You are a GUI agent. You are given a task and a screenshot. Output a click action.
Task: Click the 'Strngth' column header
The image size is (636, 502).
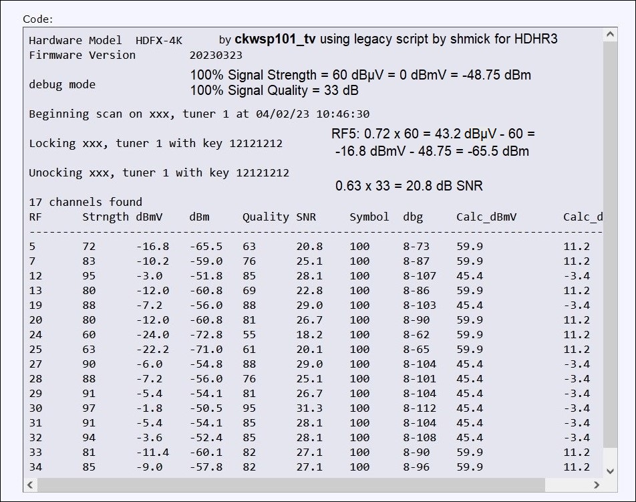[x=106, y=217]
